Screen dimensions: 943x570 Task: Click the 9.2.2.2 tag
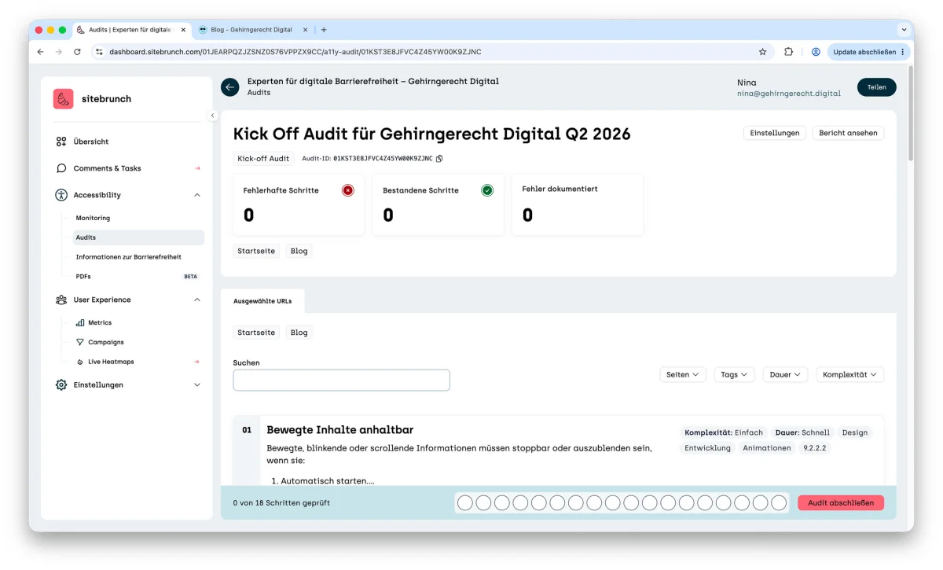click(x=814, y=448)
